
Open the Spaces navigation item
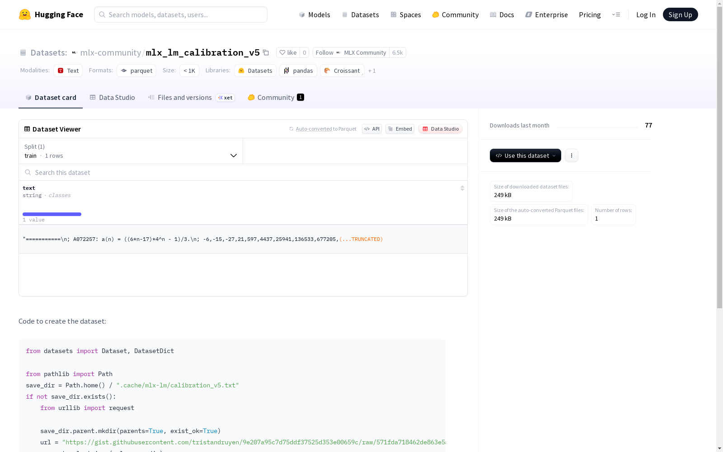406,14
